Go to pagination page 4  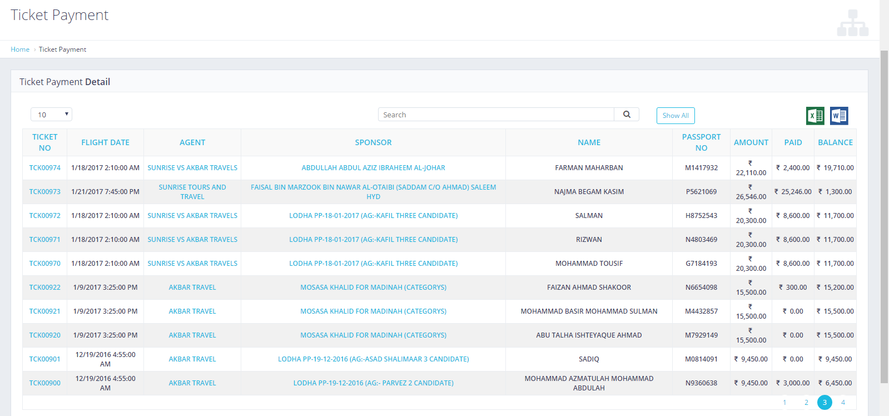(x=843, y=403)
